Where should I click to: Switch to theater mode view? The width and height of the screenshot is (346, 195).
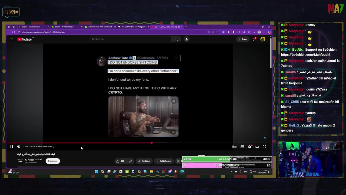click(257, 147)
